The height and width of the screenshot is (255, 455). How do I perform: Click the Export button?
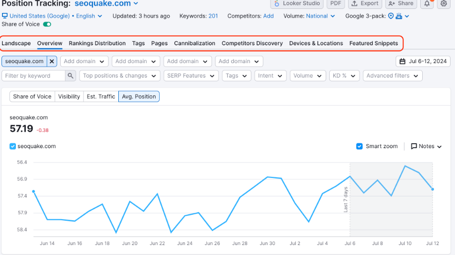(365, 3)
